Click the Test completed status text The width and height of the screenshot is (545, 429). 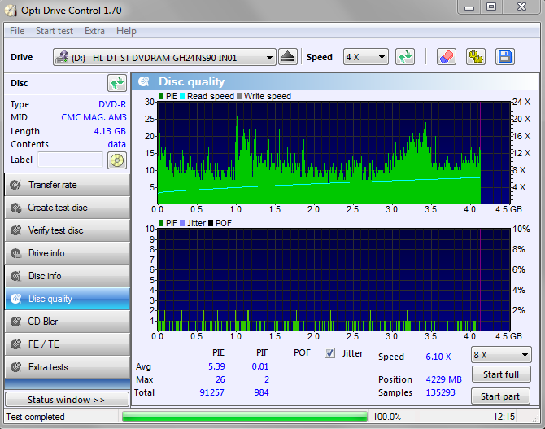(36, 417)
